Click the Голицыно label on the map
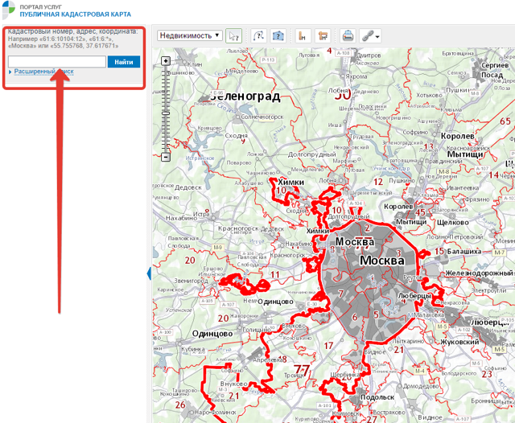515x423 pixels. coord(256,329)
